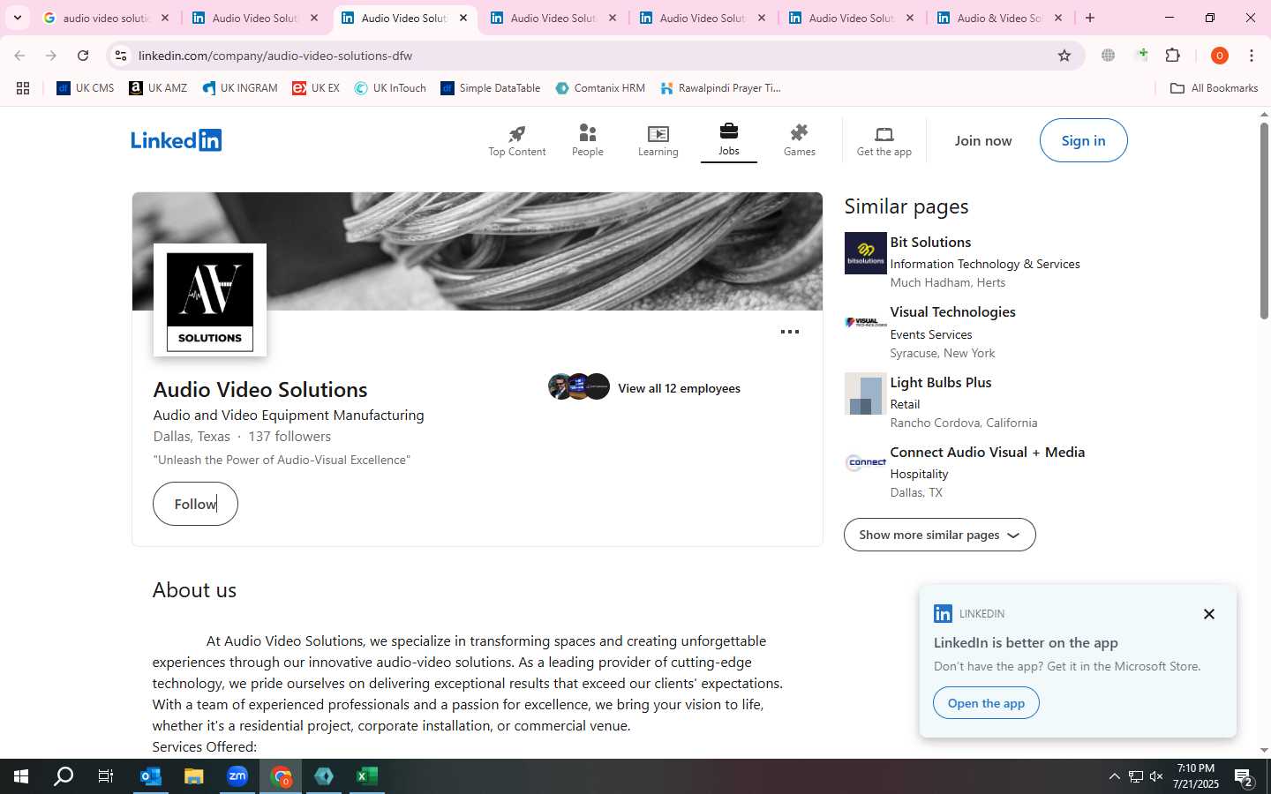Open Connect Audio Visual logo thumbnail

(x=866, y=463)
